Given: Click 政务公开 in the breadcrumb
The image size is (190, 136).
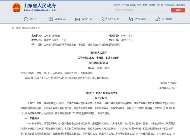Looking at the screenshot, I should (x=26, y=28).
